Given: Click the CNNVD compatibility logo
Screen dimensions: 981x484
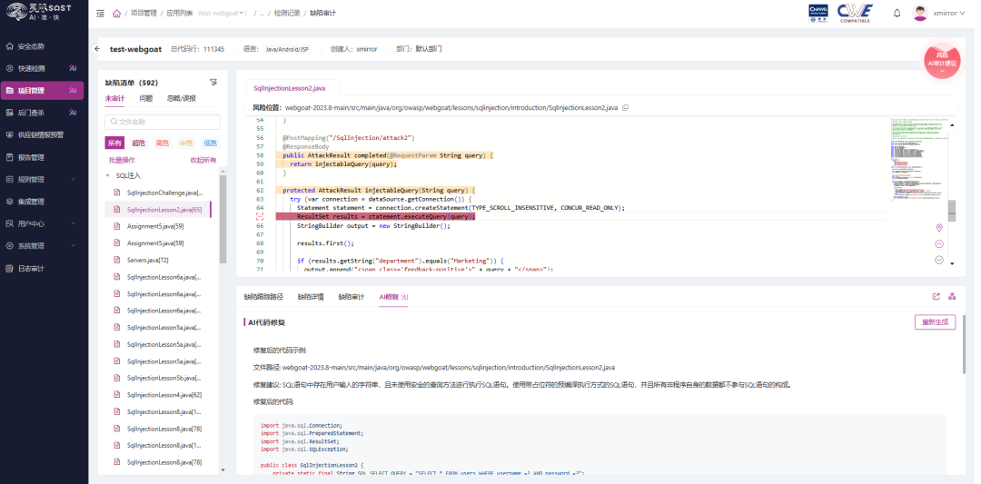Looking at the screenshot, I should pos(818,13).
